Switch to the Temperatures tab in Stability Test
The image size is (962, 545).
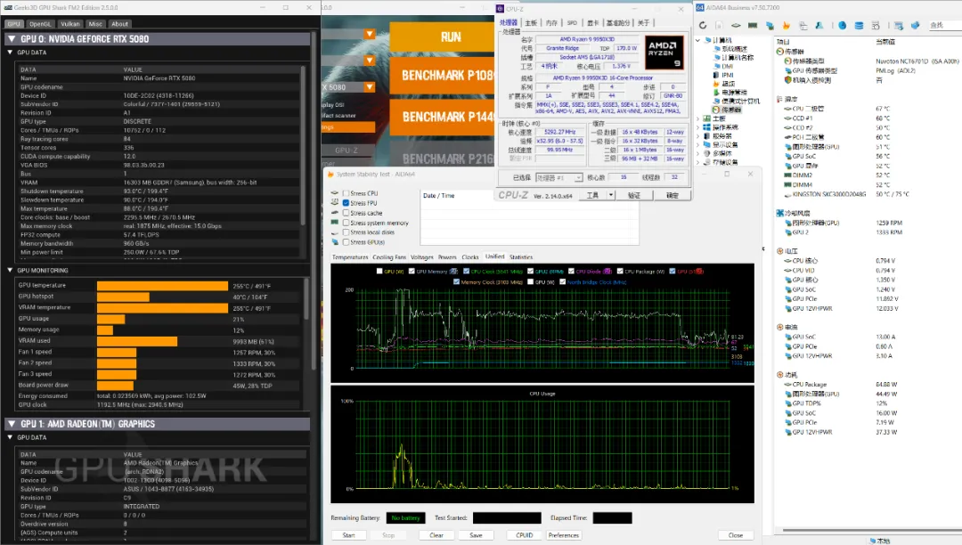[350, 257]
